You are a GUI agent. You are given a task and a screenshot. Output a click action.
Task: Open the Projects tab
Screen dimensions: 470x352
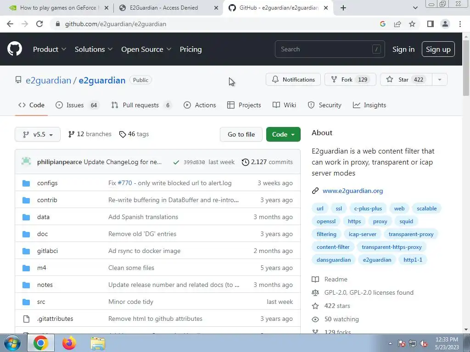(x=244, y=105)
